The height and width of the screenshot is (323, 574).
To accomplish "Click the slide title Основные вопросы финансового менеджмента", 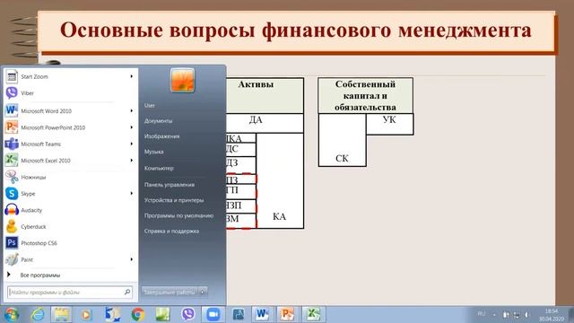I will 296,30.
